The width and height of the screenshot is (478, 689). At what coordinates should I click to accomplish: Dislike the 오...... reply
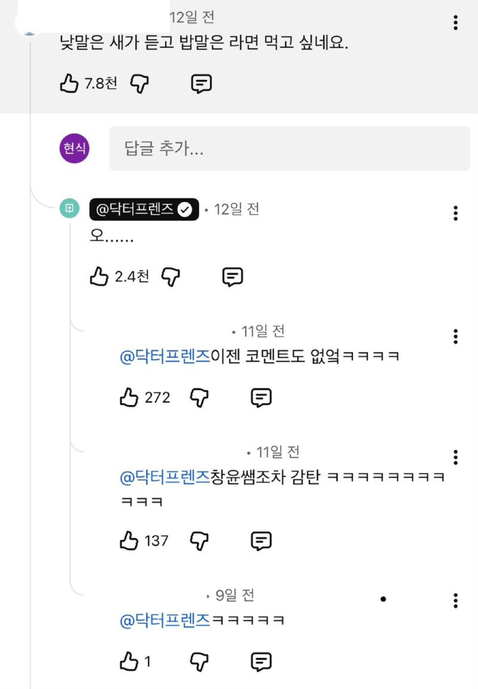[170, 276]
